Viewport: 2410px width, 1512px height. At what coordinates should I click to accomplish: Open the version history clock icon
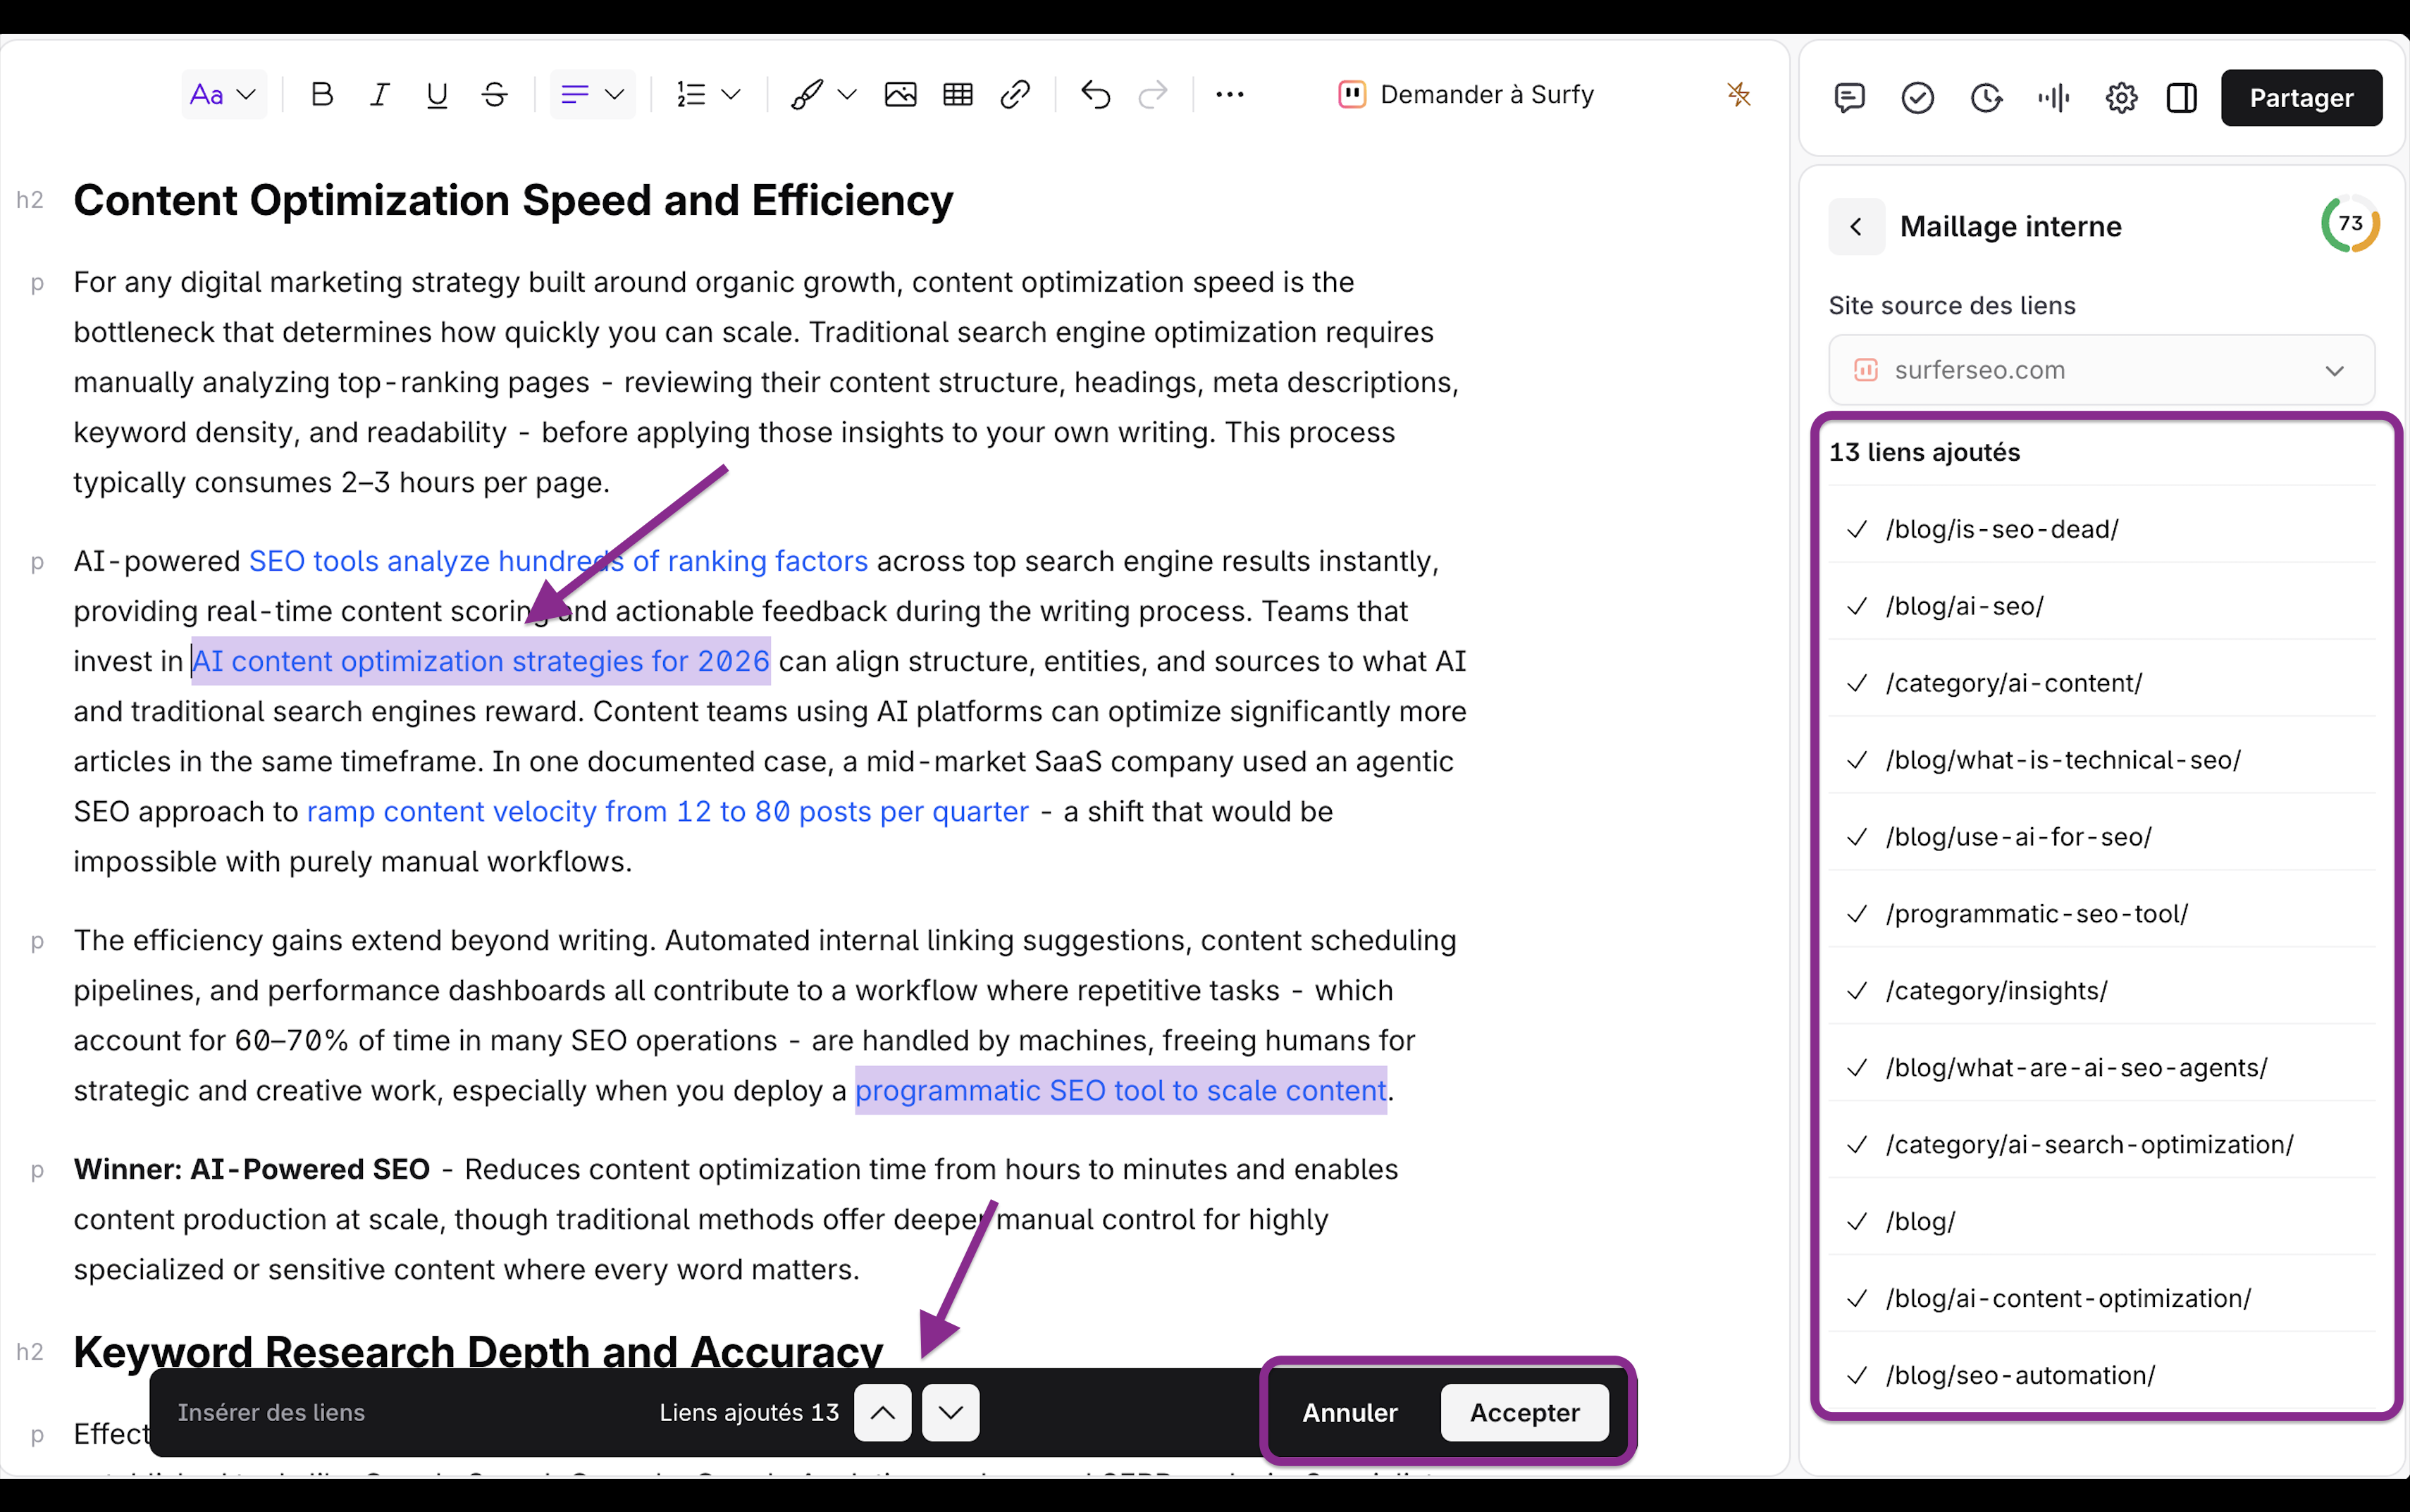1986,98
